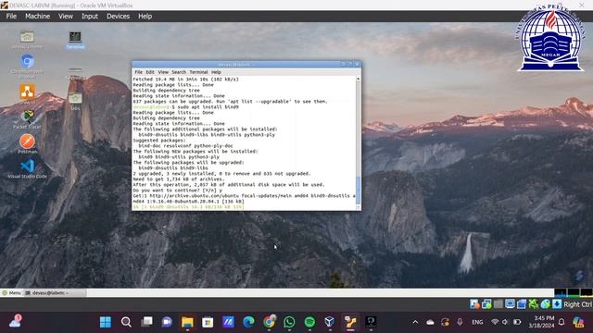Click the VirtualBox keyboard capture arrow icon

coord(557,304)
